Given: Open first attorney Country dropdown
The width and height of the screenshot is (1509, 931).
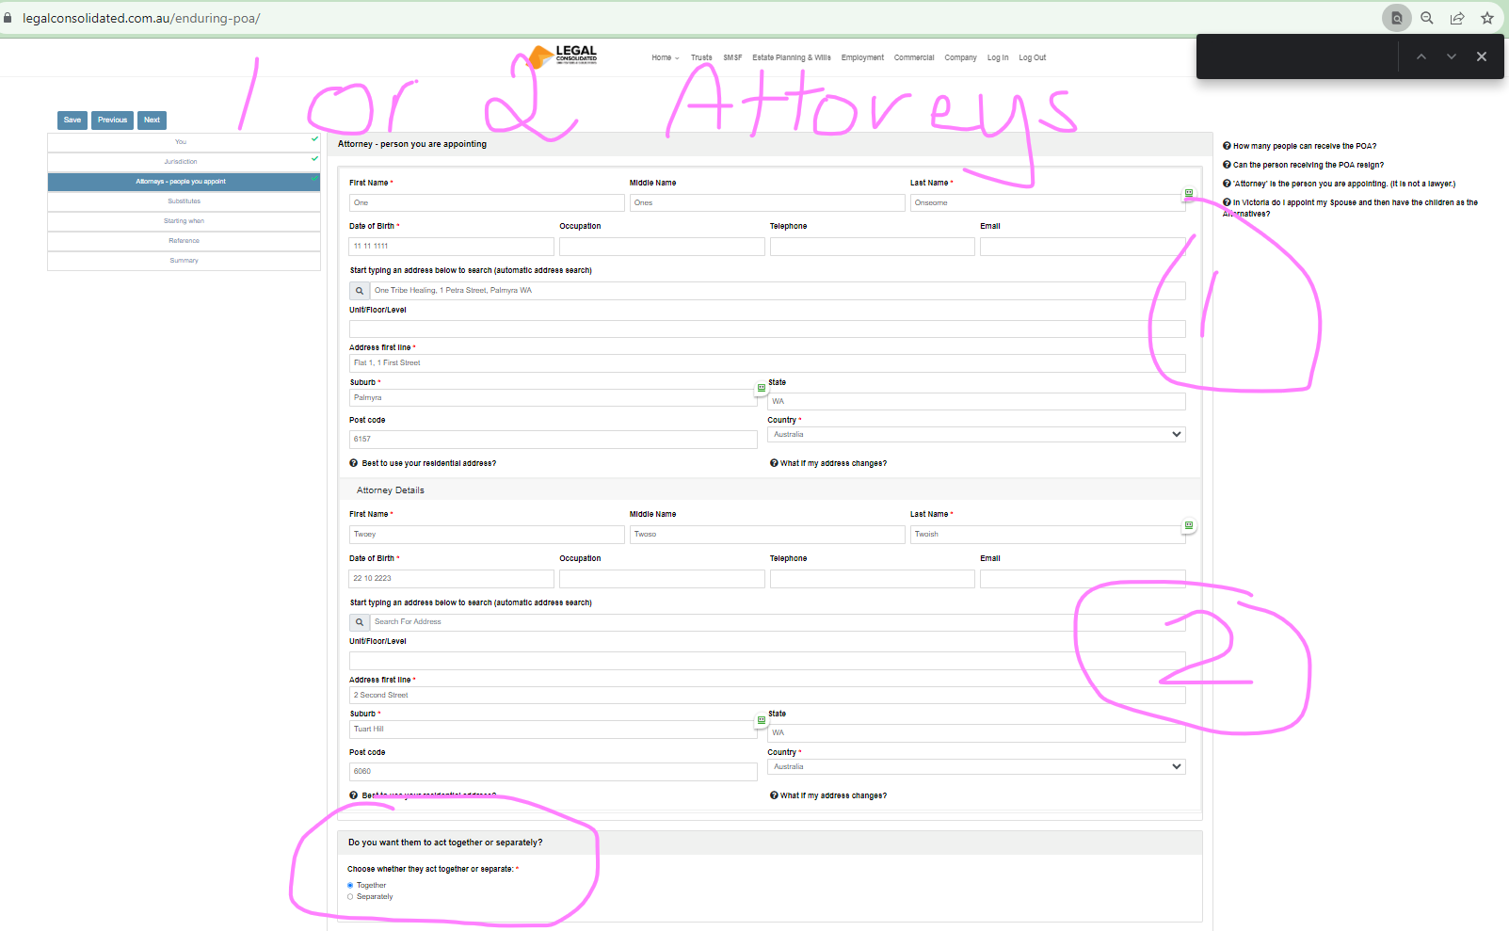Looking at the screenshot, I should [976, 435].
